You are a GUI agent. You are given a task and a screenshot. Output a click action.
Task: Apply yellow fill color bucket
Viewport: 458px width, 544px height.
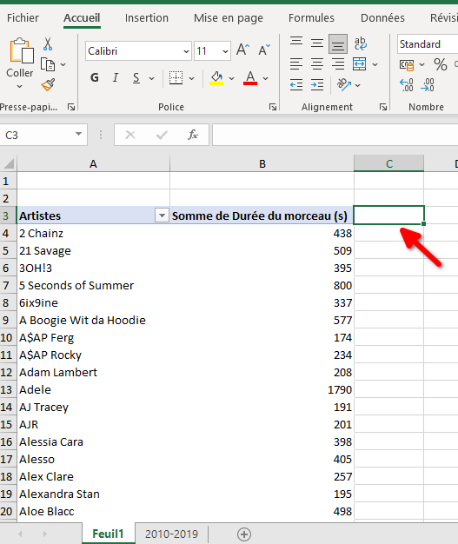pos(216,78)
